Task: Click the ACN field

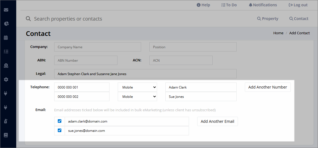Action: coord(181,60)
